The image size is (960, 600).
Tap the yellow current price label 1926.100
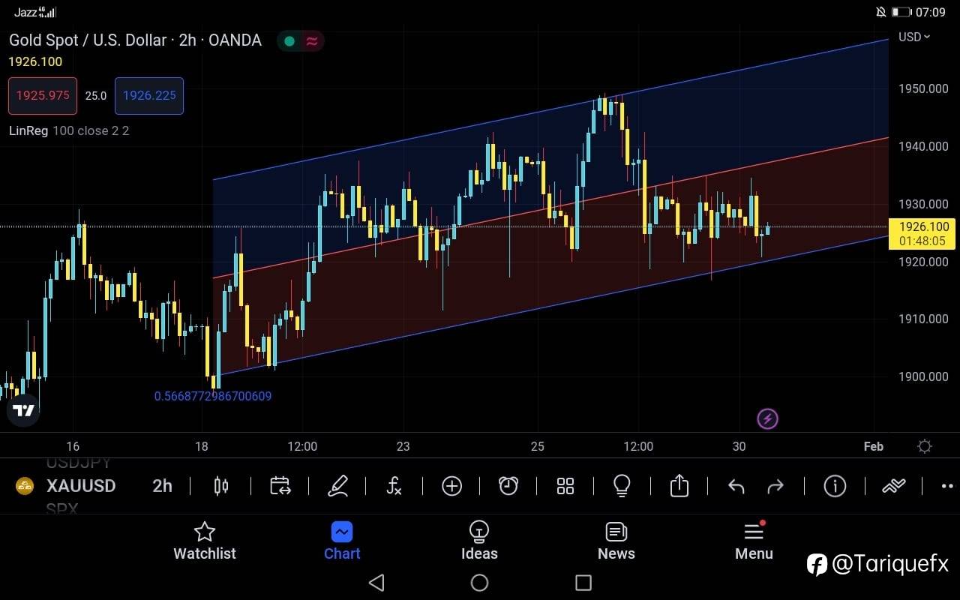point(922,233)
